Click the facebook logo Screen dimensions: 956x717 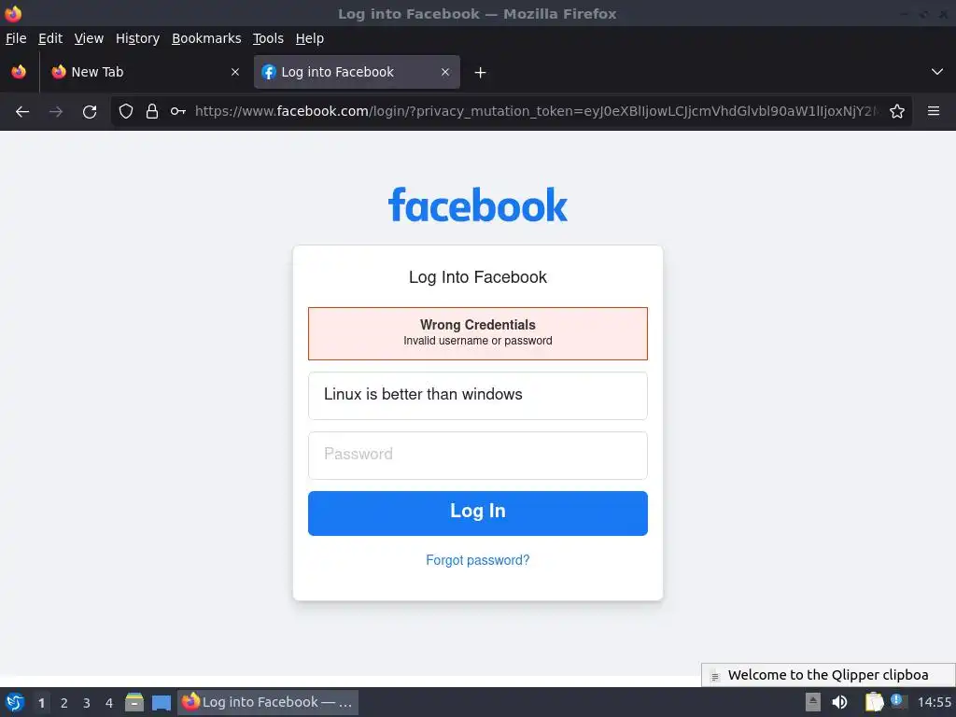[478, 204]
